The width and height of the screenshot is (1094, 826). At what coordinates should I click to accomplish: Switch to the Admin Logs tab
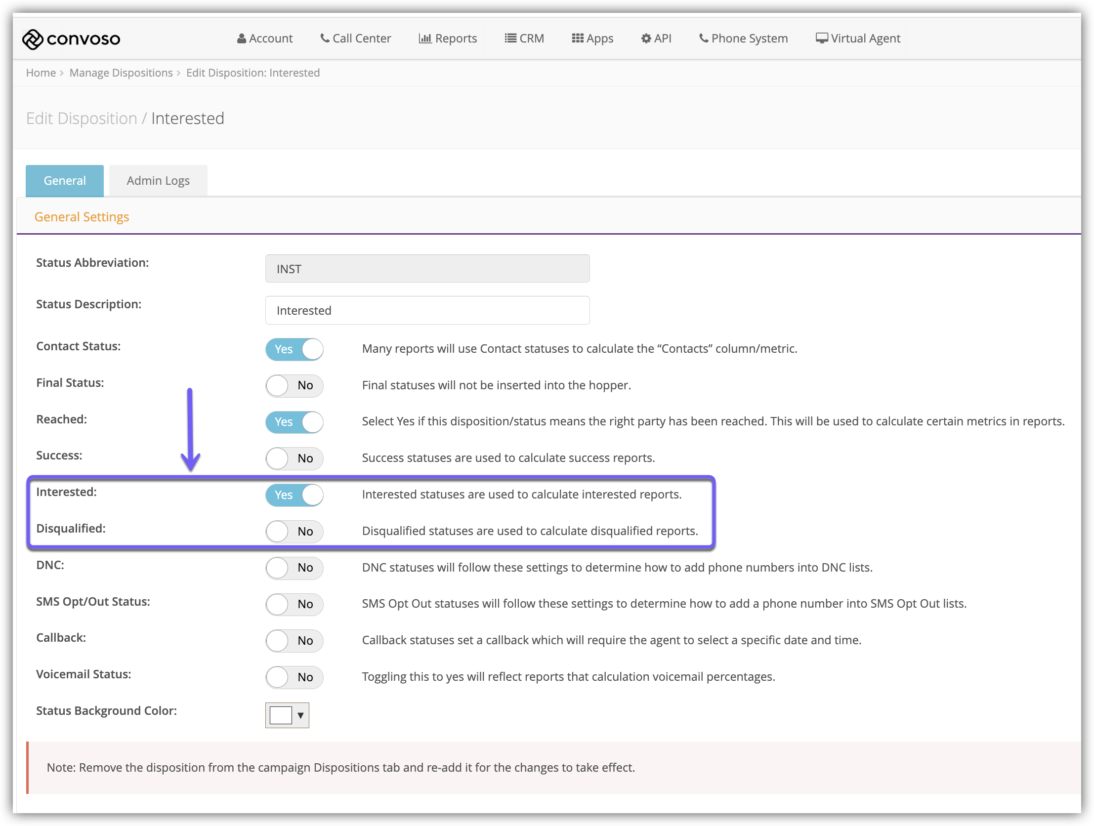point(158,181)
